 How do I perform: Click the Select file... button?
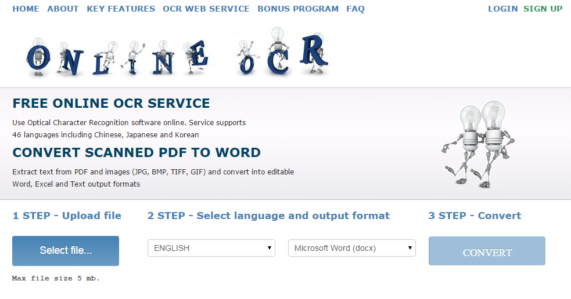tap(66, 251)
